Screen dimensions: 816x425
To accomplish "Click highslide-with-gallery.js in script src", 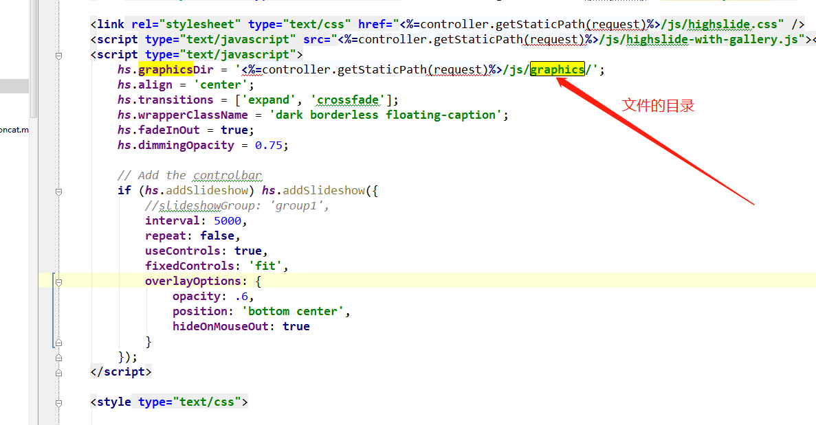I will coord(712,40).
